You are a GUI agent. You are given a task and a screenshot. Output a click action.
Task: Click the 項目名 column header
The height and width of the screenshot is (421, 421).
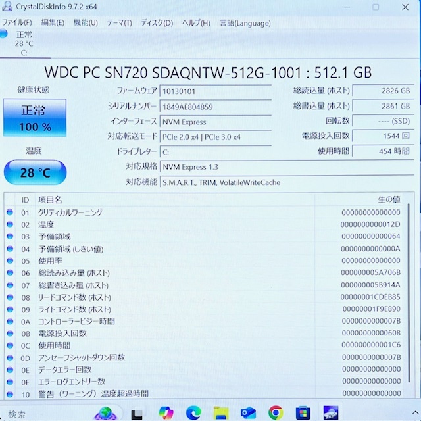[50, 200]
